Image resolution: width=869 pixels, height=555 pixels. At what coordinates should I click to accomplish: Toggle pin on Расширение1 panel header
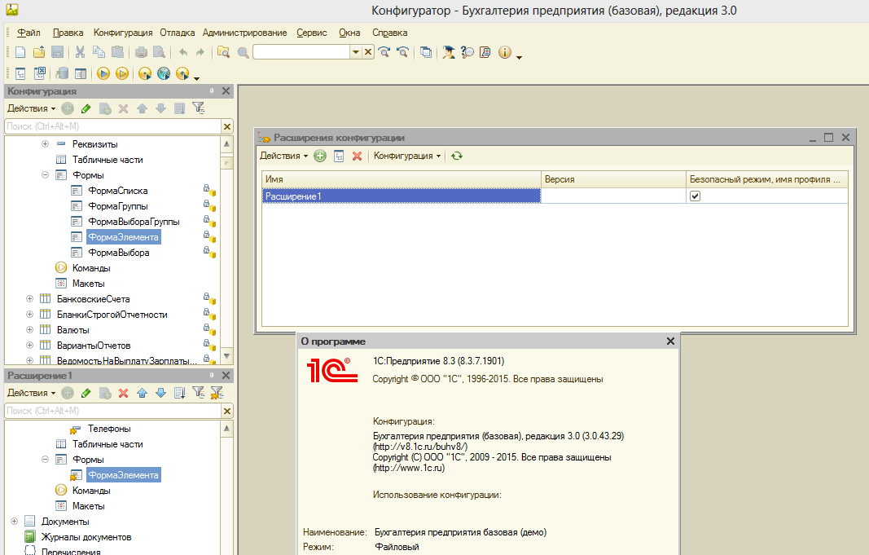[x=211, y=376]
